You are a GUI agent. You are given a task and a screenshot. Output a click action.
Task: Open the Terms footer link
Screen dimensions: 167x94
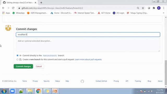tap(25, 81)
